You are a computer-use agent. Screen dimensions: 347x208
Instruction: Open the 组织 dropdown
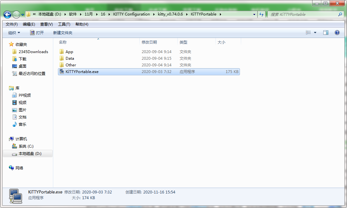(x=14, y=33)
